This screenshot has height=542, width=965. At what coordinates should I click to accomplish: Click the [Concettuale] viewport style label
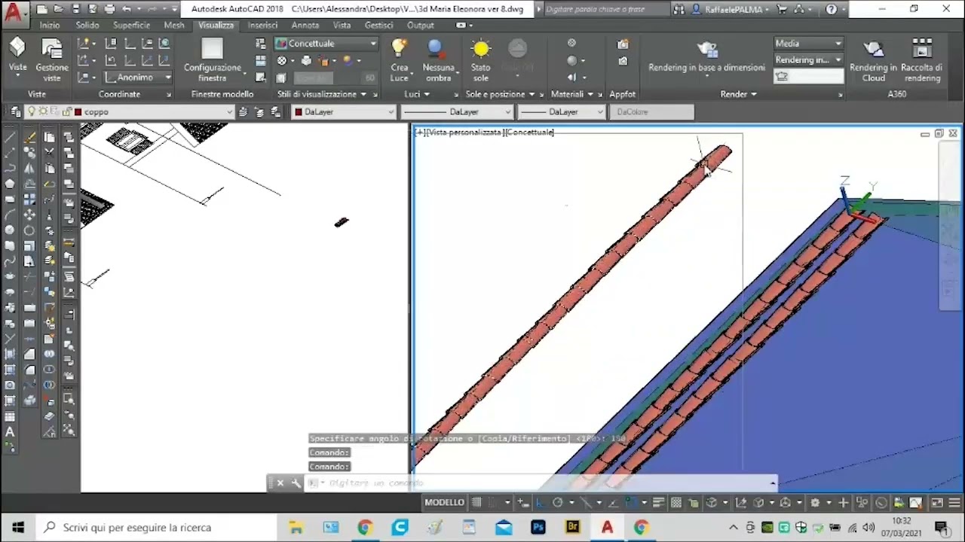(529, 132)
